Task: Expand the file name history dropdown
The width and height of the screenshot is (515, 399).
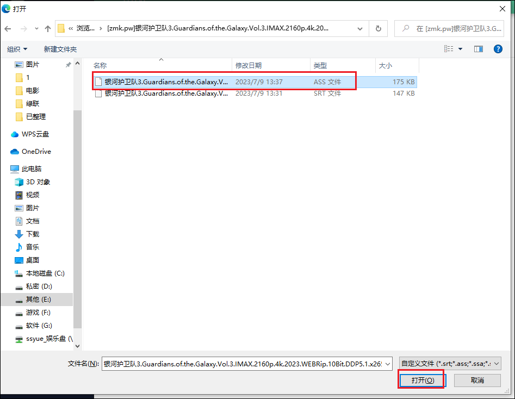Action: (387, 364)
